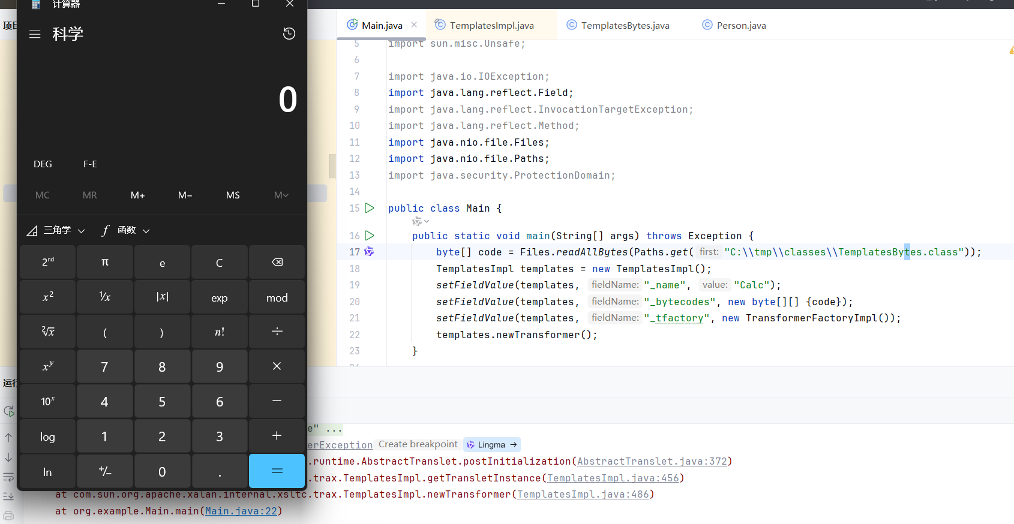
Task: Click digit 7 on the calculator
Action: [x=105, y=366]
